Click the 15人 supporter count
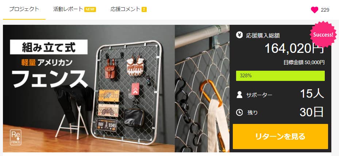 312,94
